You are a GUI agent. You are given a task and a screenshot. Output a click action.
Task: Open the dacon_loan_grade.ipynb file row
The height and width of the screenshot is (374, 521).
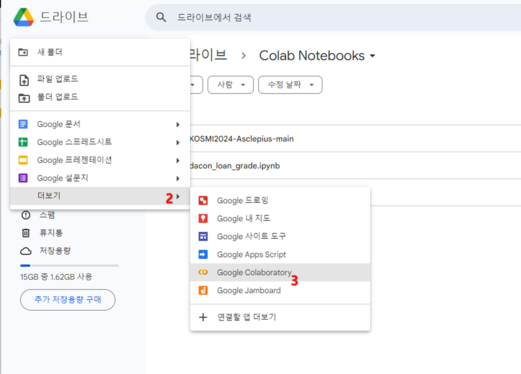[355, 166]
